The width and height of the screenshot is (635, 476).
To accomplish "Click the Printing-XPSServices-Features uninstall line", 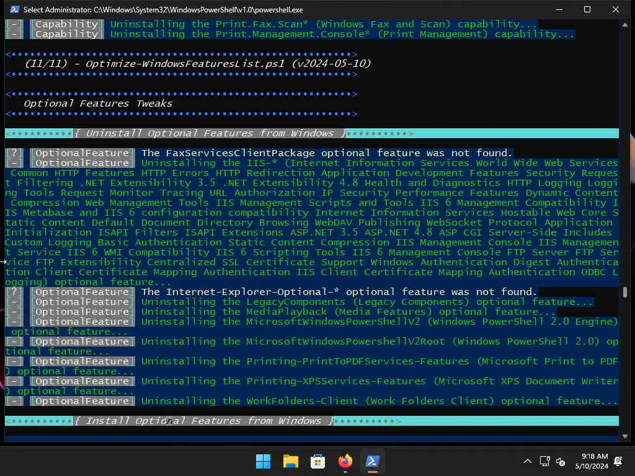I will point(312,386).
